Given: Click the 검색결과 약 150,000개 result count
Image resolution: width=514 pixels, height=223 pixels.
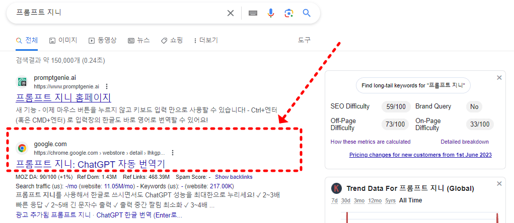Looking at the screenshot, I should (60, 60).
